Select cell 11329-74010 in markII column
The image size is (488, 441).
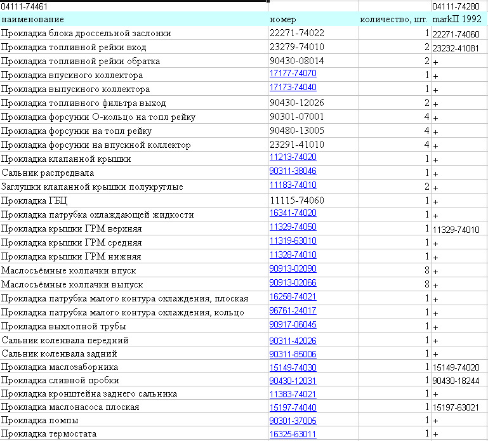[x=459, y=229]
